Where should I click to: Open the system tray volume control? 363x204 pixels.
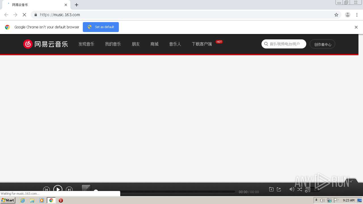click(322, 200)
